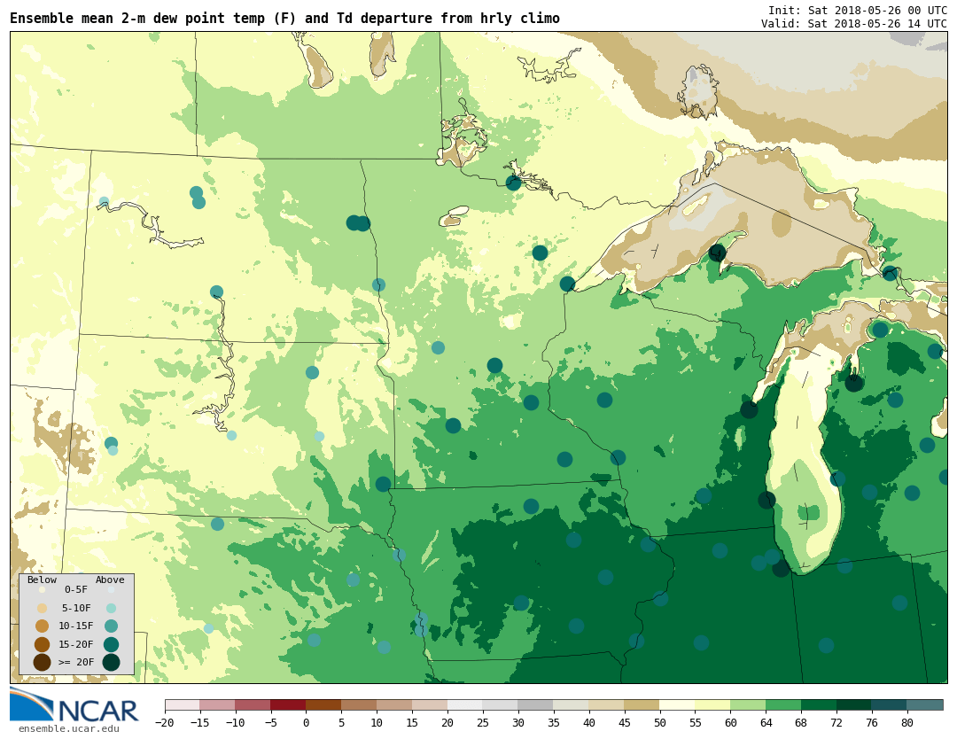Click the '-20' colorbar tick label
This screenshot has width=957, height=739.
pyautogui.click(x=165, y=722)
